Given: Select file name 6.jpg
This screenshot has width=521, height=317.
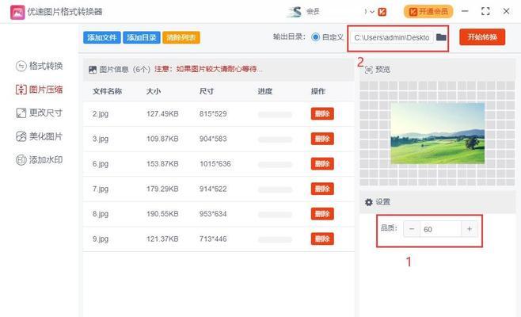Looking at the screenshot, I should tap(101, 164).
